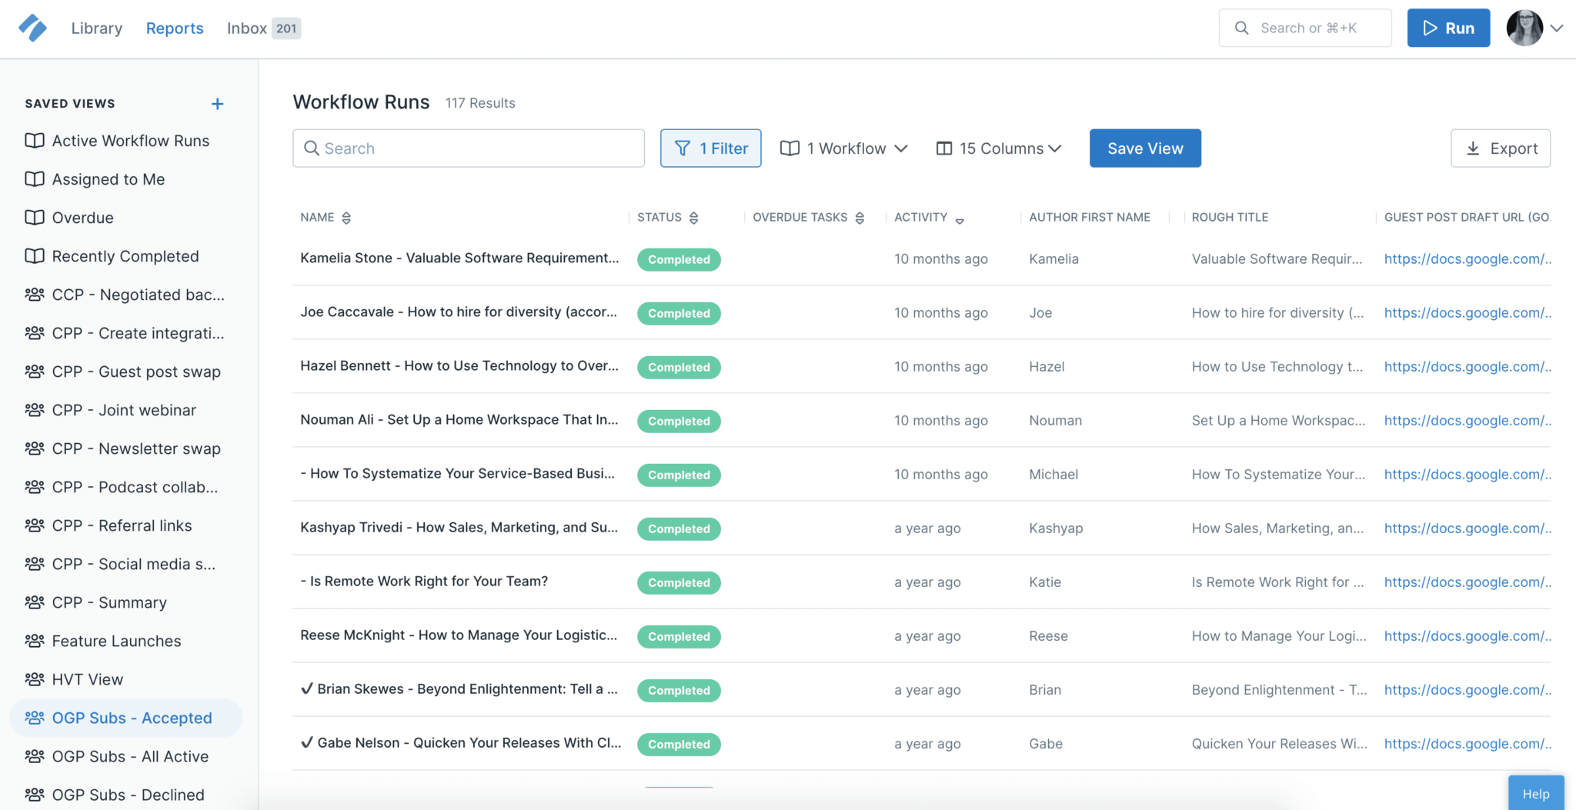Click the app logo in top left corner
1576x810 pixels.
32,27
